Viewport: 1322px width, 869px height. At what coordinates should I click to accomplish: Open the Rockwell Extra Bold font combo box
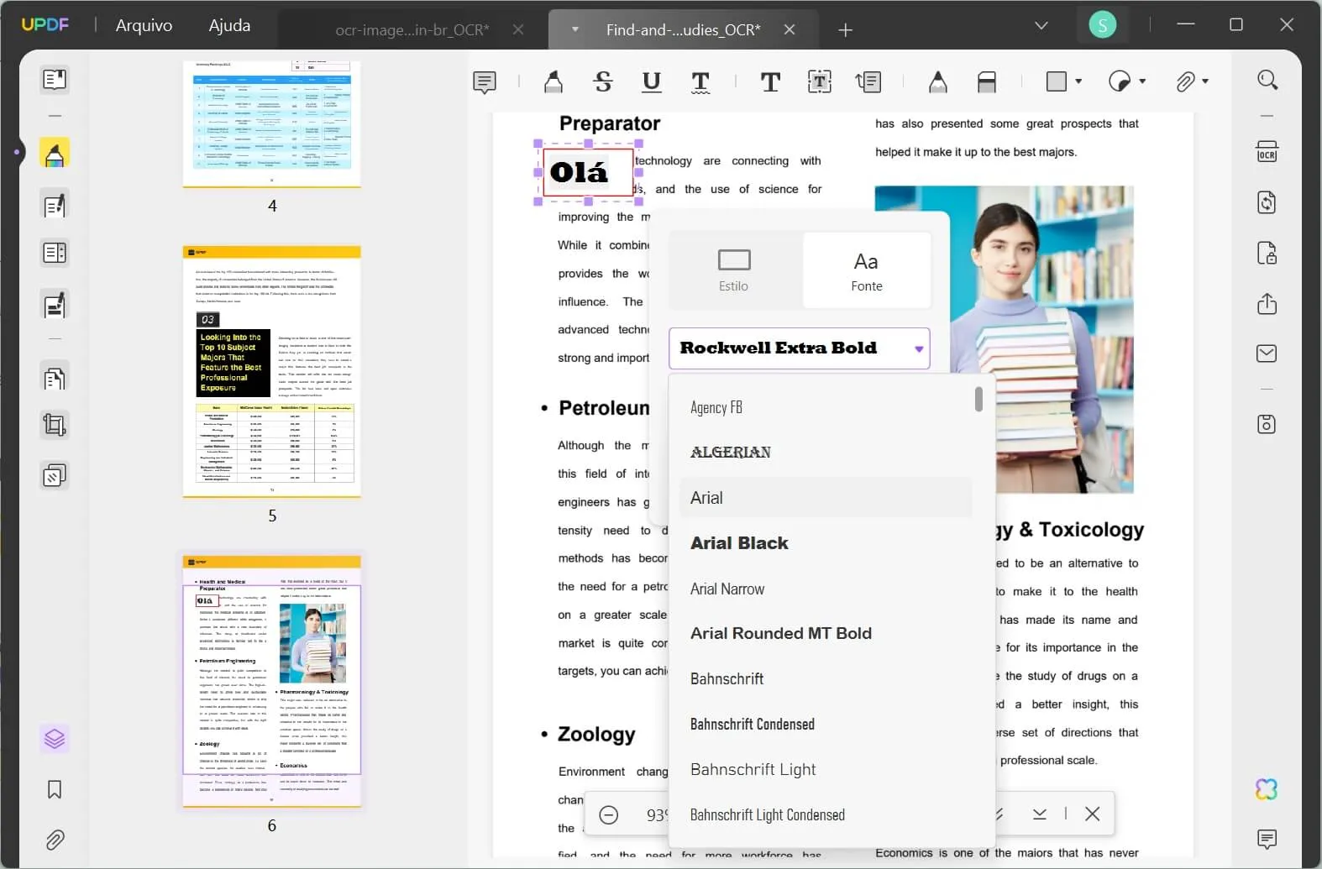(799, 348)
